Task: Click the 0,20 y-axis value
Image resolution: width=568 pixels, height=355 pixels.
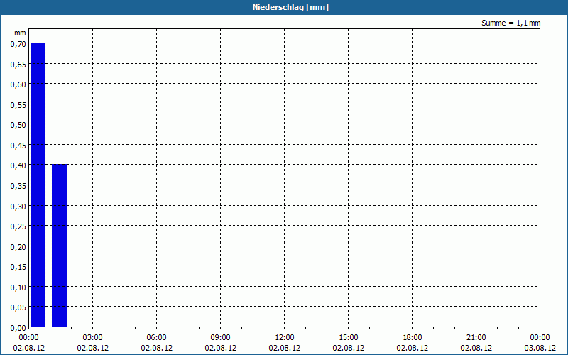Action: coord(18,246)
